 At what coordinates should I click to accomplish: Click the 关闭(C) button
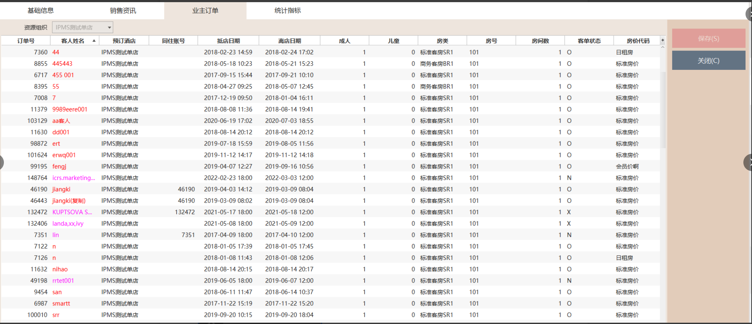pos(708,60)
